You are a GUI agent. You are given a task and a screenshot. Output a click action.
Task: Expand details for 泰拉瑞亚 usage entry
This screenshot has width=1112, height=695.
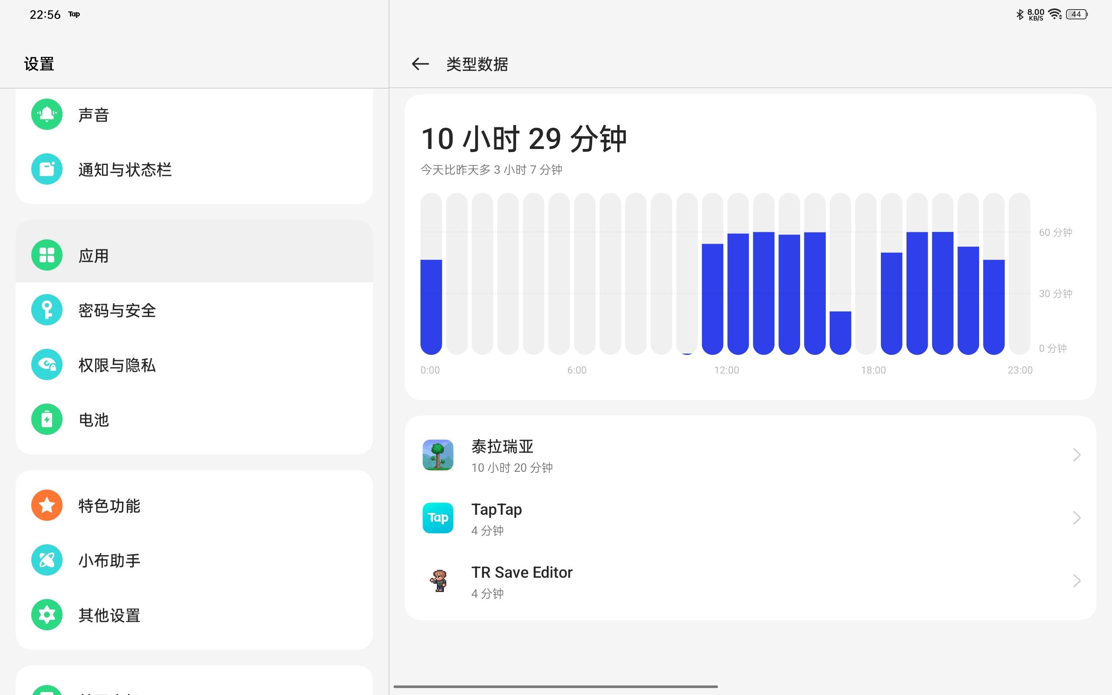click(1078, 455)
